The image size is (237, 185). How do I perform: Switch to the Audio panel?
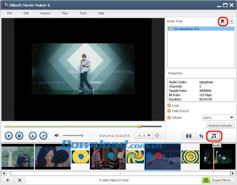pyautogui.click(x=214, y=136)
